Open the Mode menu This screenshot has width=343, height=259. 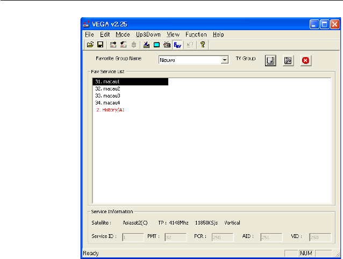[x=123, y=34]
